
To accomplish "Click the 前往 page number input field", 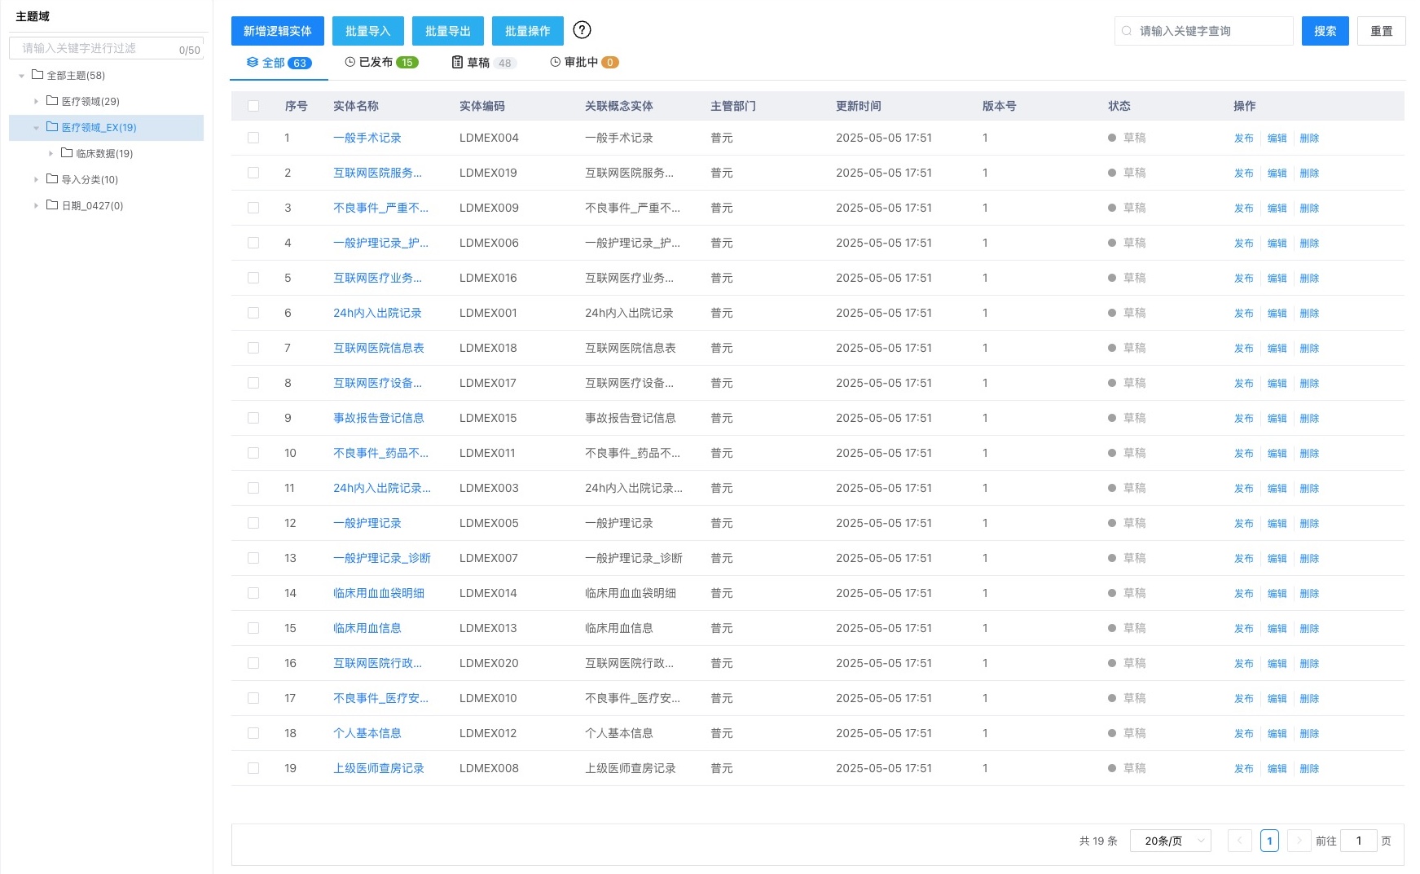I will point(1358,840).
